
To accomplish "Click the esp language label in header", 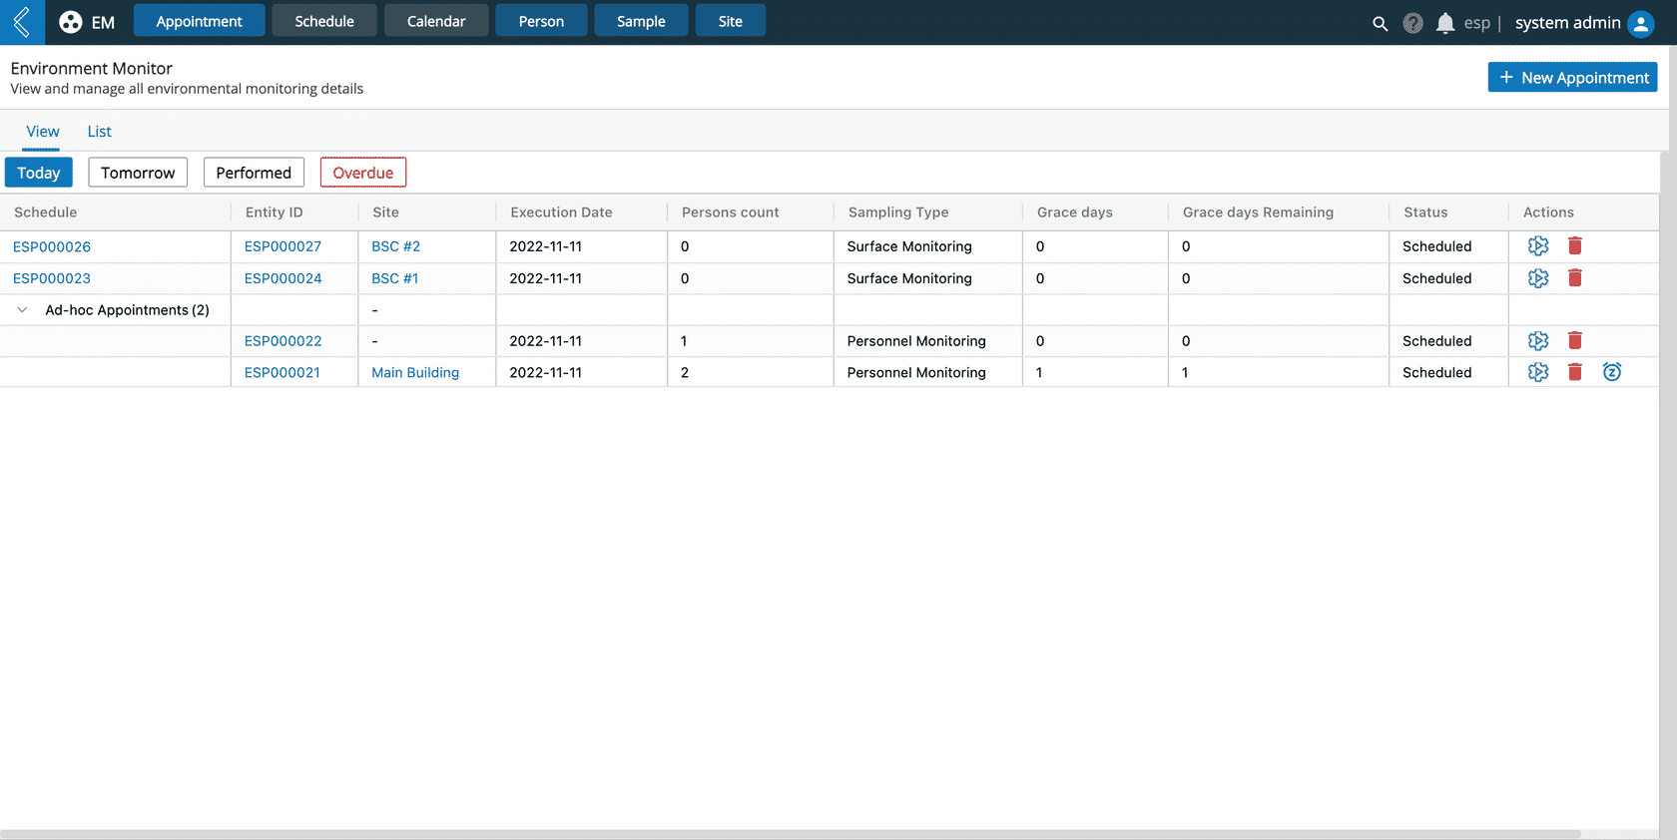I will [1476, 23].
